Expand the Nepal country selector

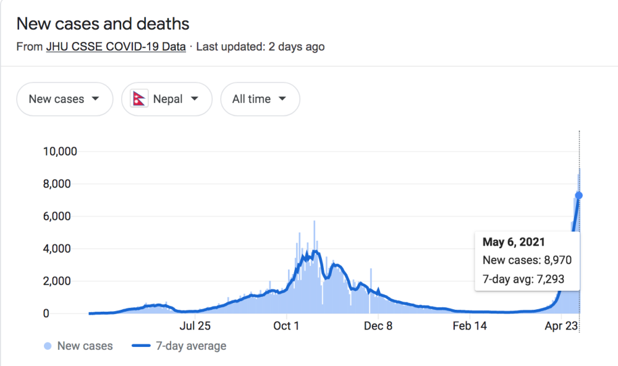pyautogui.click(x=167, y=99)
